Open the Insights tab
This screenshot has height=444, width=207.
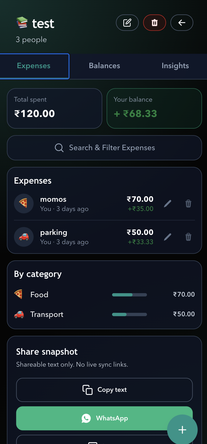pyautogui.click(x=175, y=66)
